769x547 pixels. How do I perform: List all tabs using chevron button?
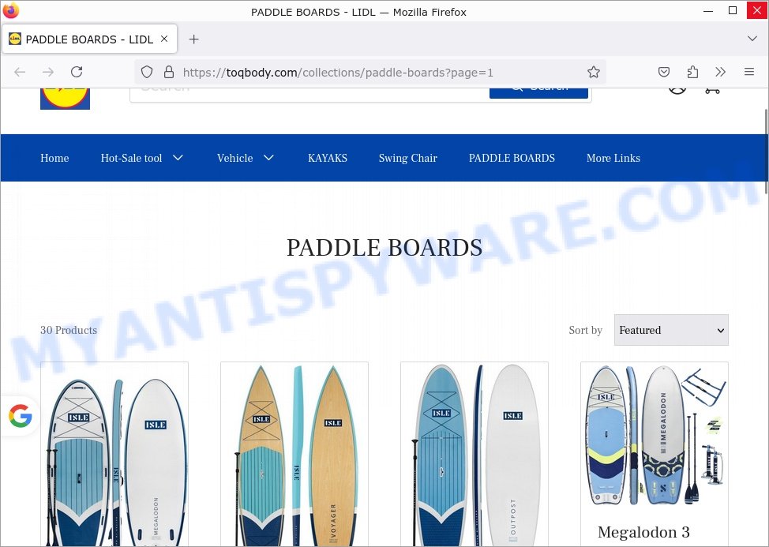(752, 39)
